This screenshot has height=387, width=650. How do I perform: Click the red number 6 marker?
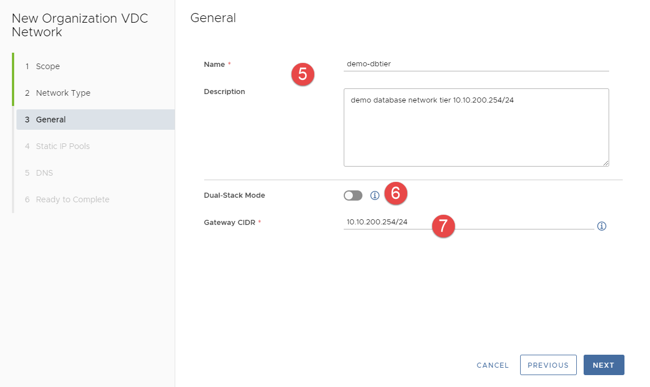pyautogui.click(x=395, y=193)
